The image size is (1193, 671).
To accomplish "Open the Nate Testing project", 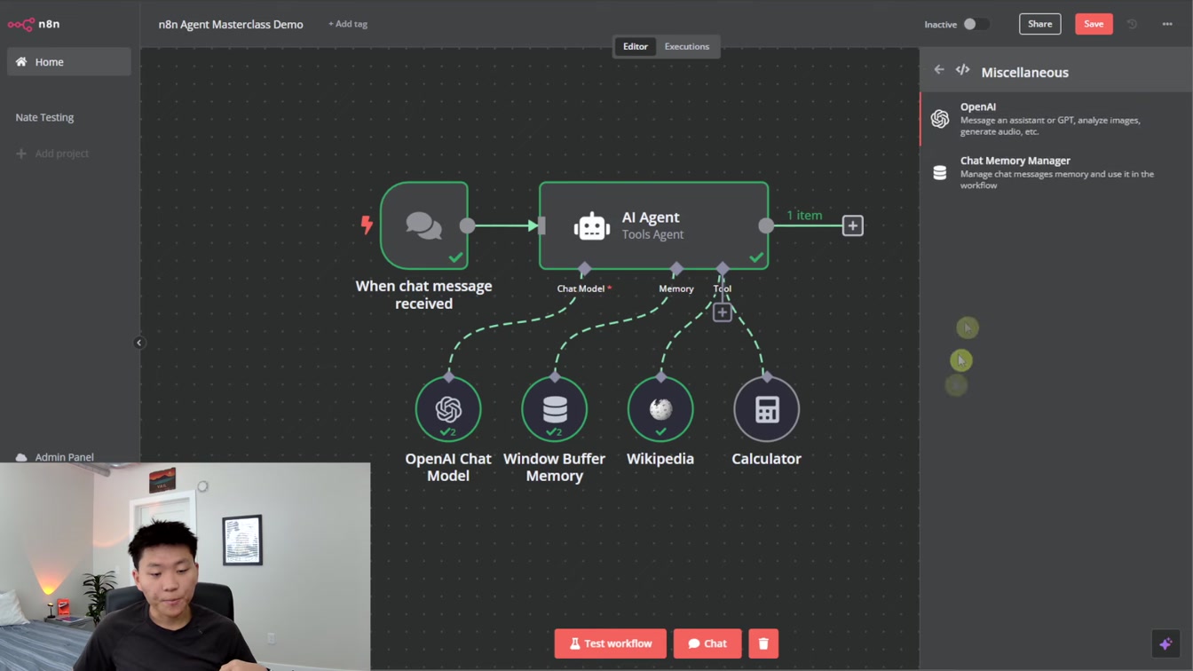I will click(44, 117).
